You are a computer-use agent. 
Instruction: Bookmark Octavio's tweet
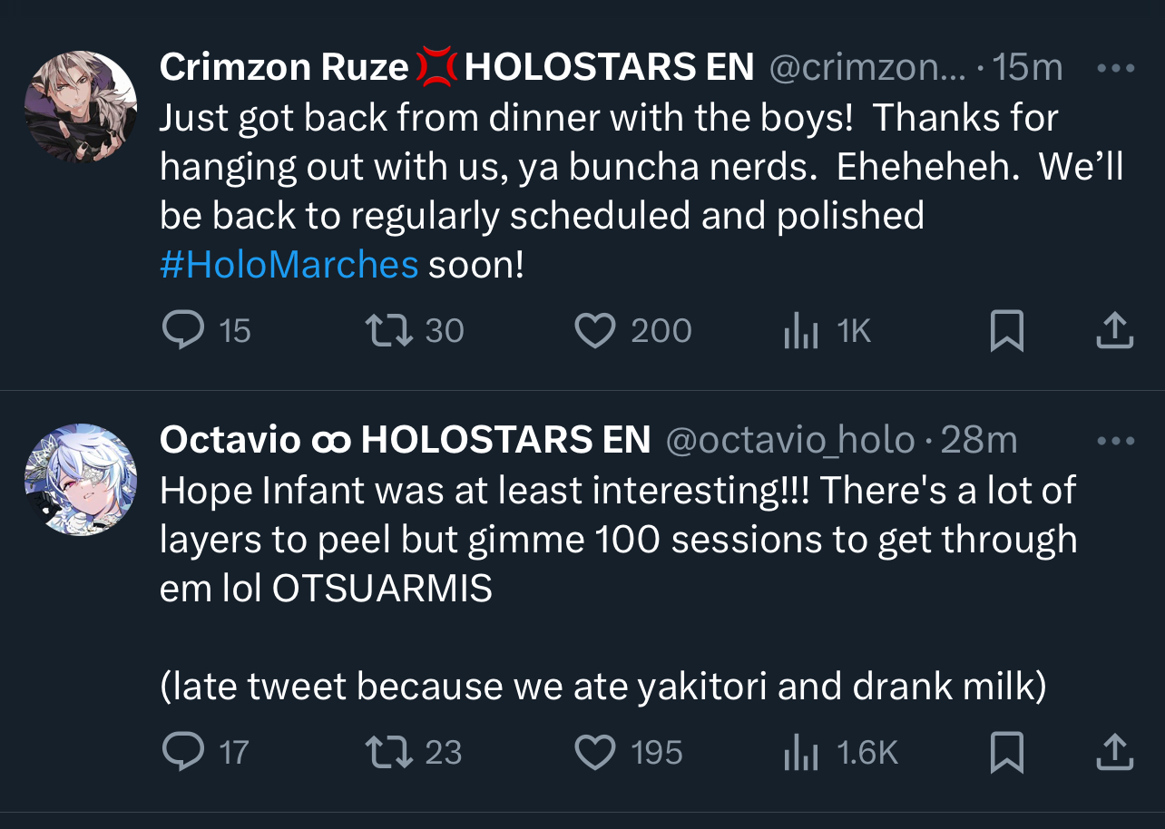tap(1006, 752)
